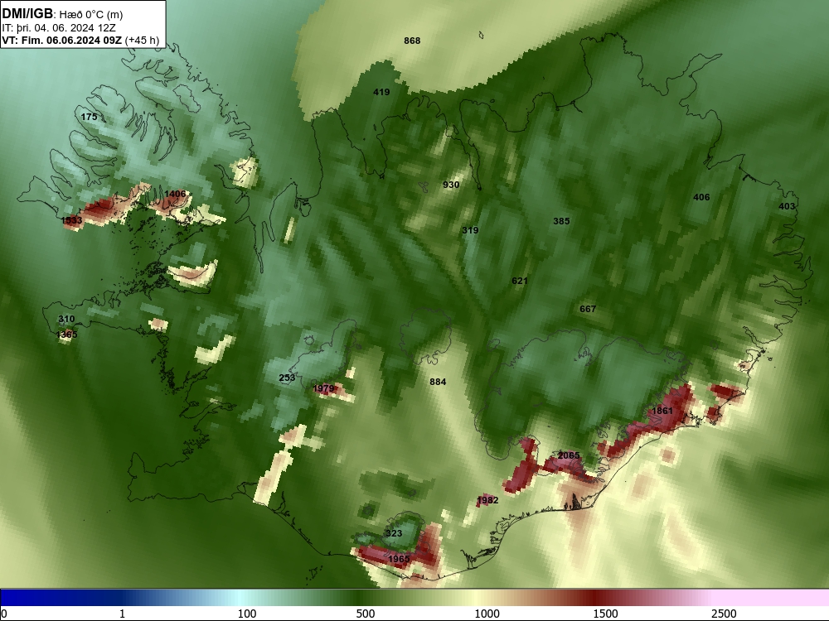Click the 1365 value label
This screenshot has height=621, width=829.
tap(66, 335)
